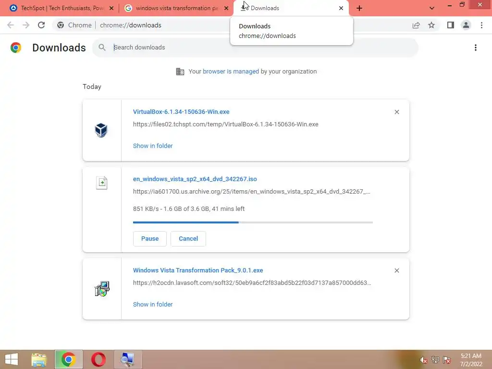This screenshot has height=369, width=492.
Task: Click the network tray icon
Action: tap(435, 360)
